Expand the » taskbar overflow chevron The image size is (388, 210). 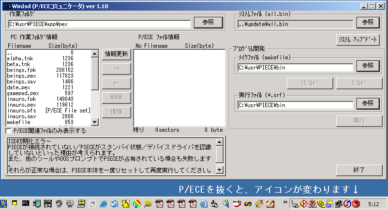coord(285,202)
